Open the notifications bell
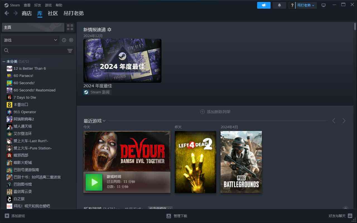 coord(279,5)
